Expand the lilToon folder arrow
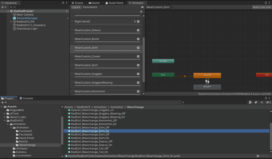272x159 pixels. pos(5,113)
